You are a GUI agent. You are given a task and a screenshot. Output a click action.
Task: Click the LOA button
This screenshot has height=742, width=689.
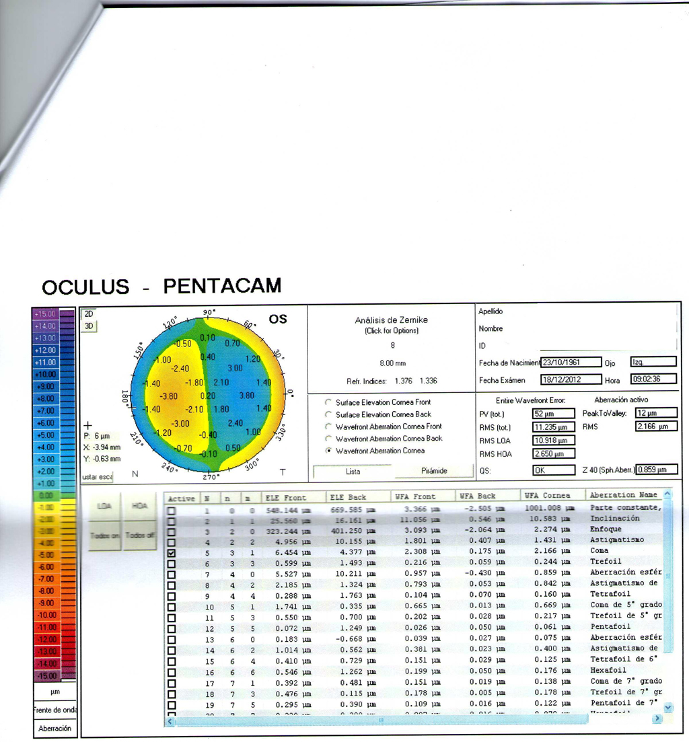[x=104, y=507]
